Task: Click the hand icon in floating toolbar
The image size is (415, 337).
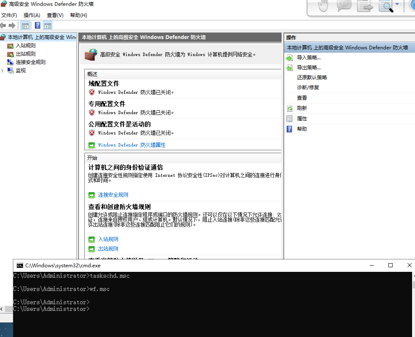Action: click(x=323, y=6)
